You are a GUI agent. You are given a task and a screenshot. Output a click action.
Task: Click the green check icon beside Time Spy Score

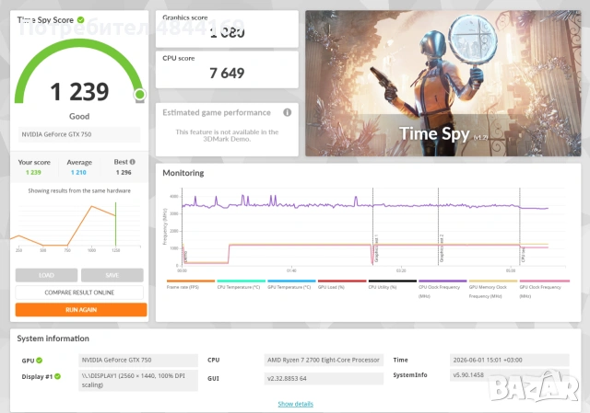tap(80, 20)
